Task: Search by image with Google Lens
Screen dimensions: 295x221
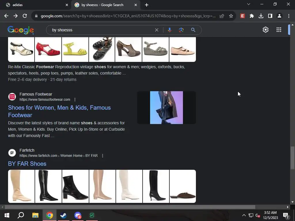Action: click(181, 30)
